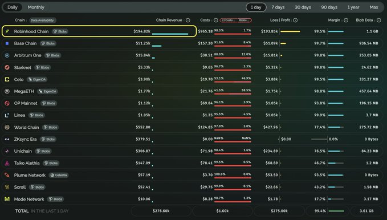Click the Robinhood Chain revenue $194.82k
This screenshot has width=387, height=220.
tap(142, 31)
